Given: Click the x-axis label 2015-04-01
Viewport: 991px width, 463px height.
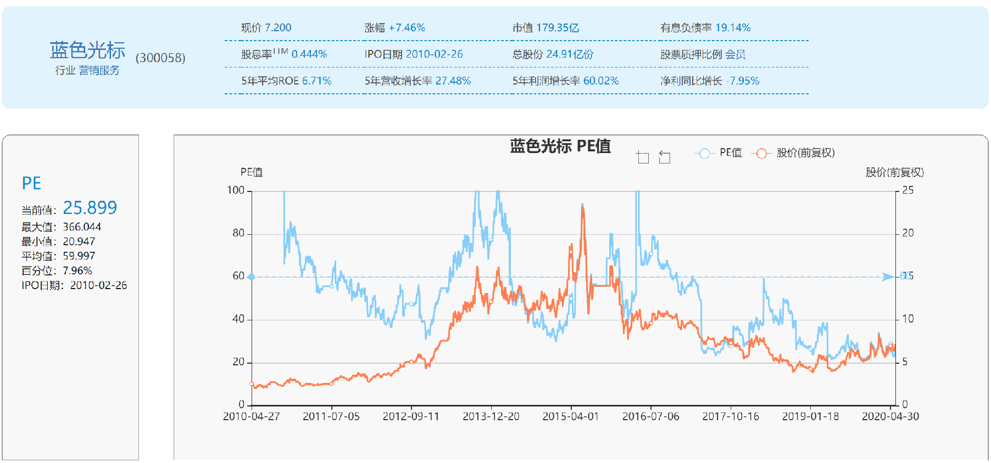Looking at the screenshot, I should tap(571, 417).
